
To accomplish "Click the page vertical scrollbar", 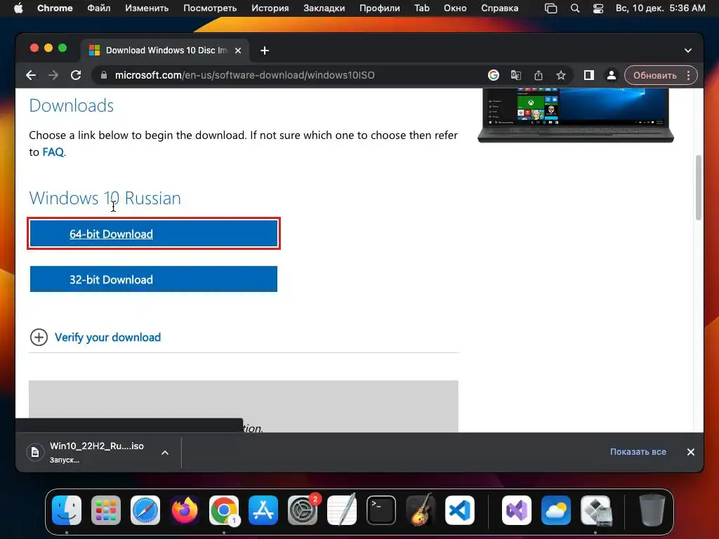I will click(699, 188).
